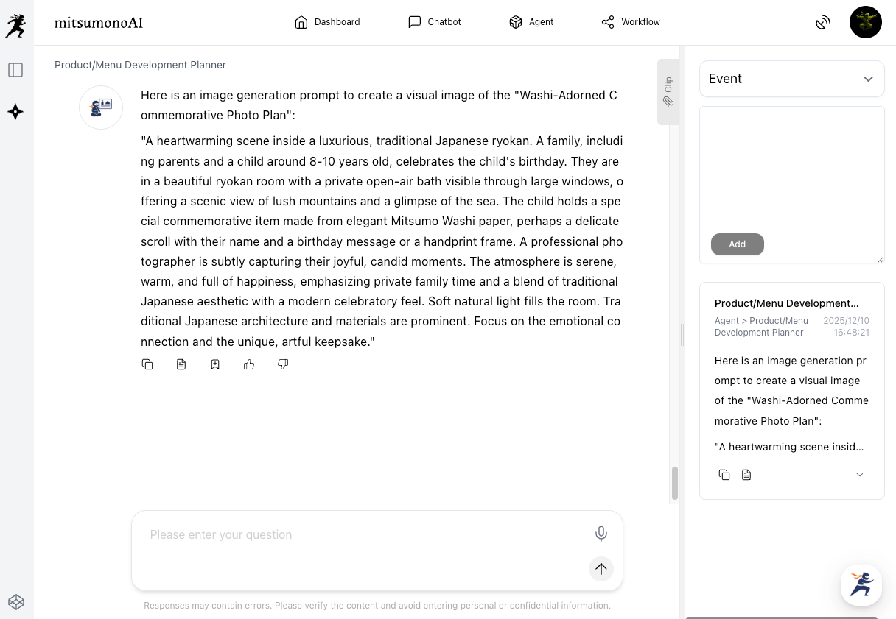
Task: Click the Agent cube icon
Action: [516, 22]
